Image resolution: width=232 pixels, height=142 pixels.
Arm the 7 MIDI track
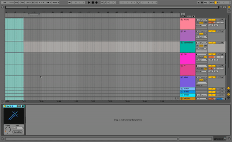[222, 89]
